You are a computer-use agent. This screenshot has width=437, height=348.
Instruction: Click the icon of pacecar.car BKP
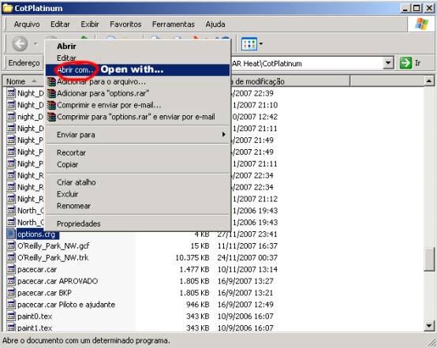[11, 293]
